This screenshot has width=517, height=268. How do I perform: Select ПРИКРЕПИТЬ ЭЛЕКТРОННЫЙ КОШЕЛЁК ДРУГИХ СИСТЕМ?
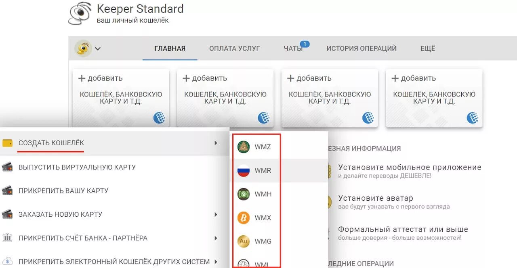115,261
